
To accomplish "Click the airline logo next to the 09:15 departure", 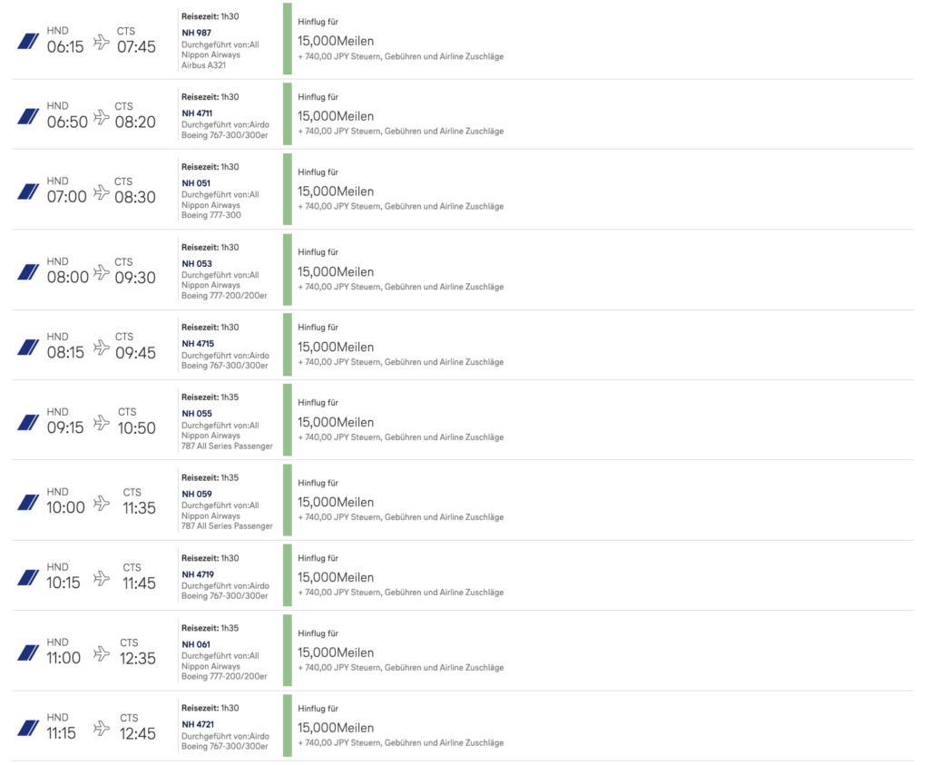I will click(x=28, y=421).
